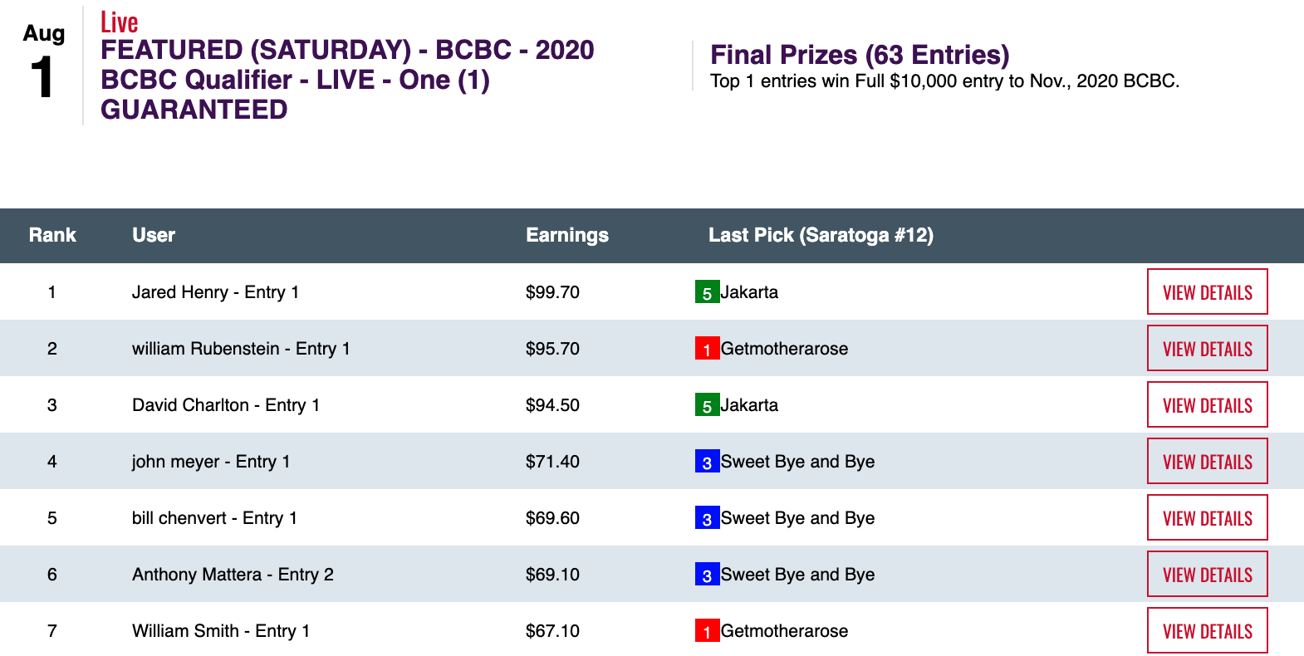Screen dimensions: 1304x656
Task: Click green 5 badge in David Charlton row
Action: click(707, 405)
